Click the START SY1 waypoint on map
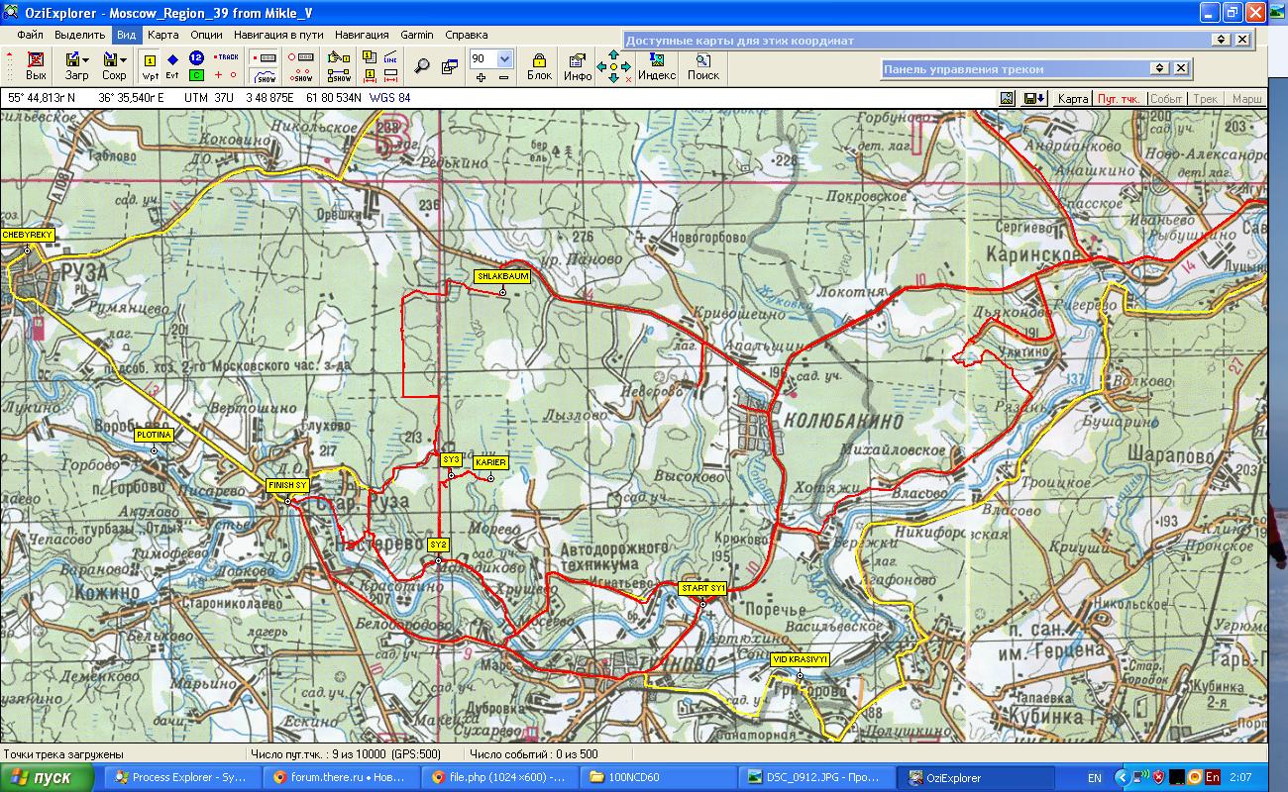Screen dimensions: 1288x792 click(702, 603)
